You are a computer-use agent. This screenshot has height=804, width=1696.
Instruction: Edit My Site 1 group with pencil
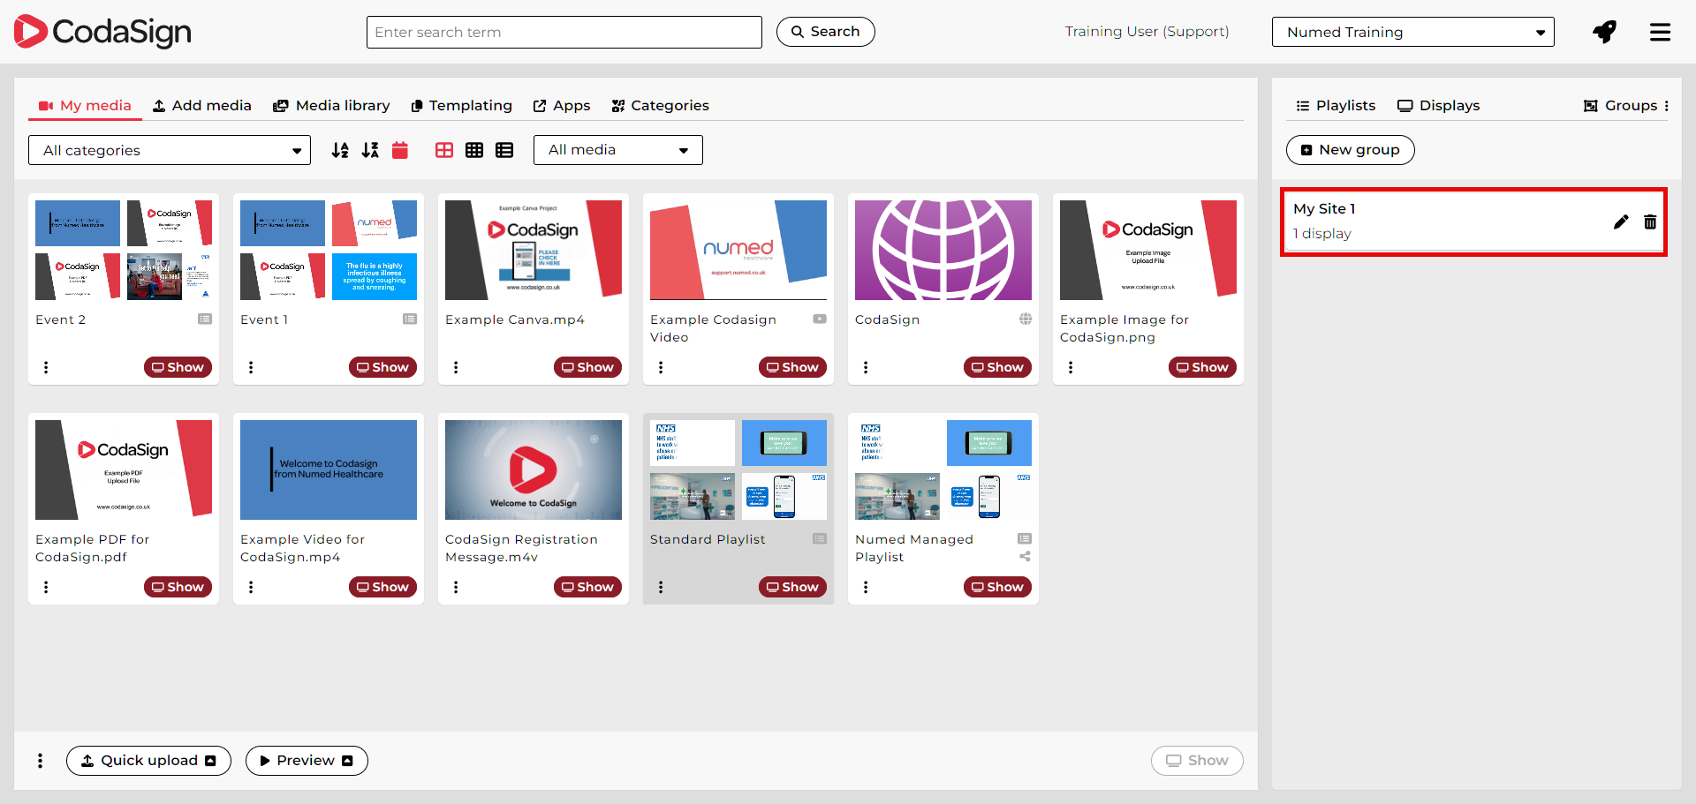(x=1620, y=222)
